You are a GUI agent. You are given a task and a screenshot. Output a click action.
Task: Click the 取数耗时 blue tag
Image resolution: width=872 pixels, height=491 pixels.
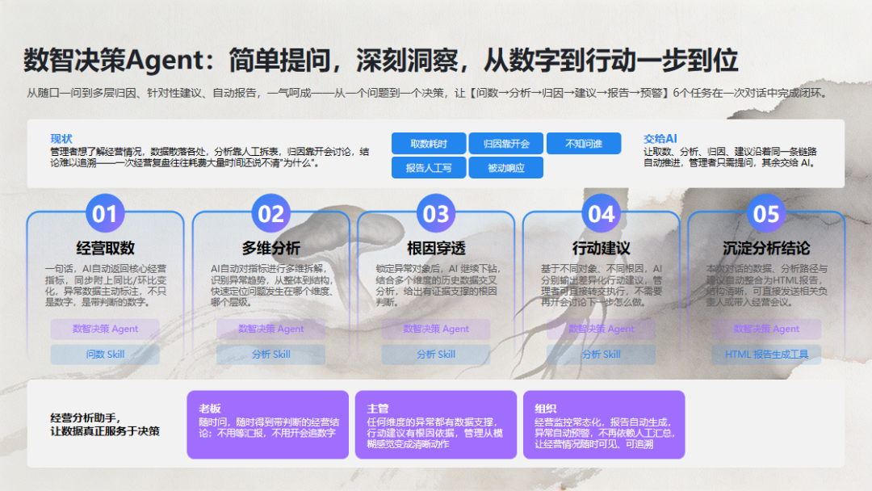tap(428, 144)
